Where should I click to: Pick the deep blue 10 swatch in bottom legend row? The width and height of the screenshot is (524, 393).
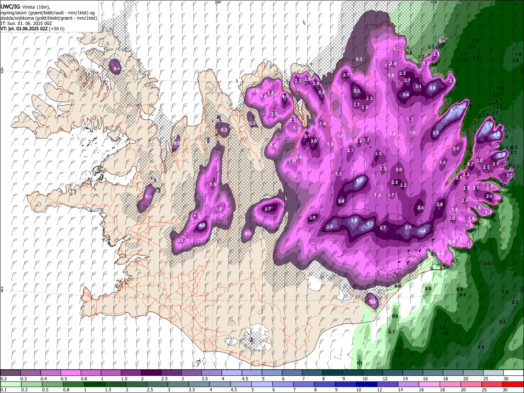[x=366, y=384]
